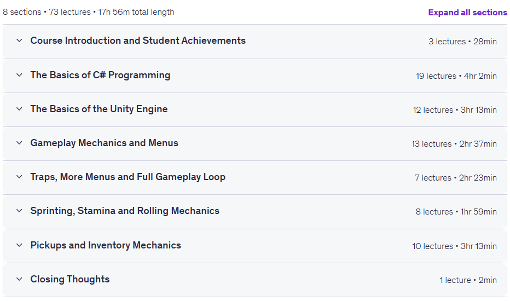Expand Sprinting, Stamina and Rolling Mechanics chevron

19,211
